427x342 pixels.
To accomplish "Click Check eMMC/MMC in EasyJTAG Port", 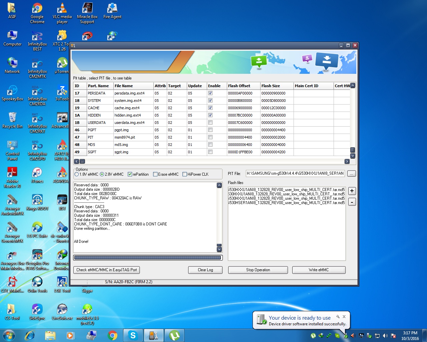I will coord(107,270).
